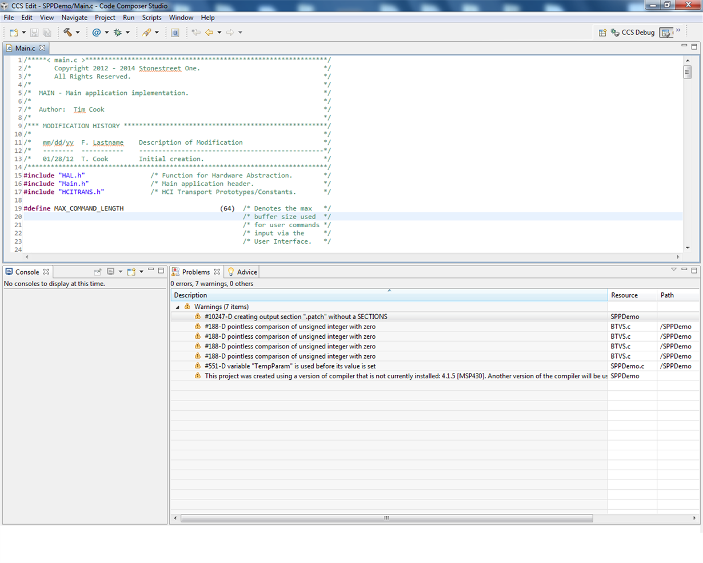Open the Problems view menu triangle
Viewport: 703px width, 563px height.
674,268
